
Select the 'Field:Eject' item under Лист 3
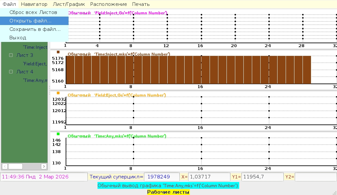pyautogui.click(x=34, y=64)
